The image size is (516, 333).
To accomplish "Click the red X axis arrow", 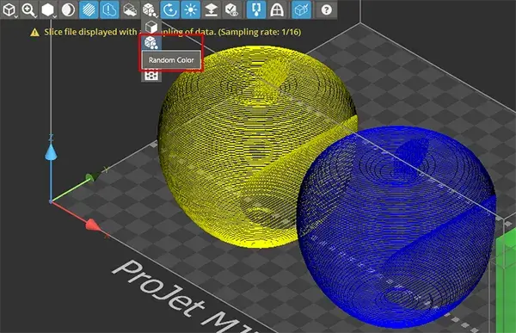I will (93, 225).
